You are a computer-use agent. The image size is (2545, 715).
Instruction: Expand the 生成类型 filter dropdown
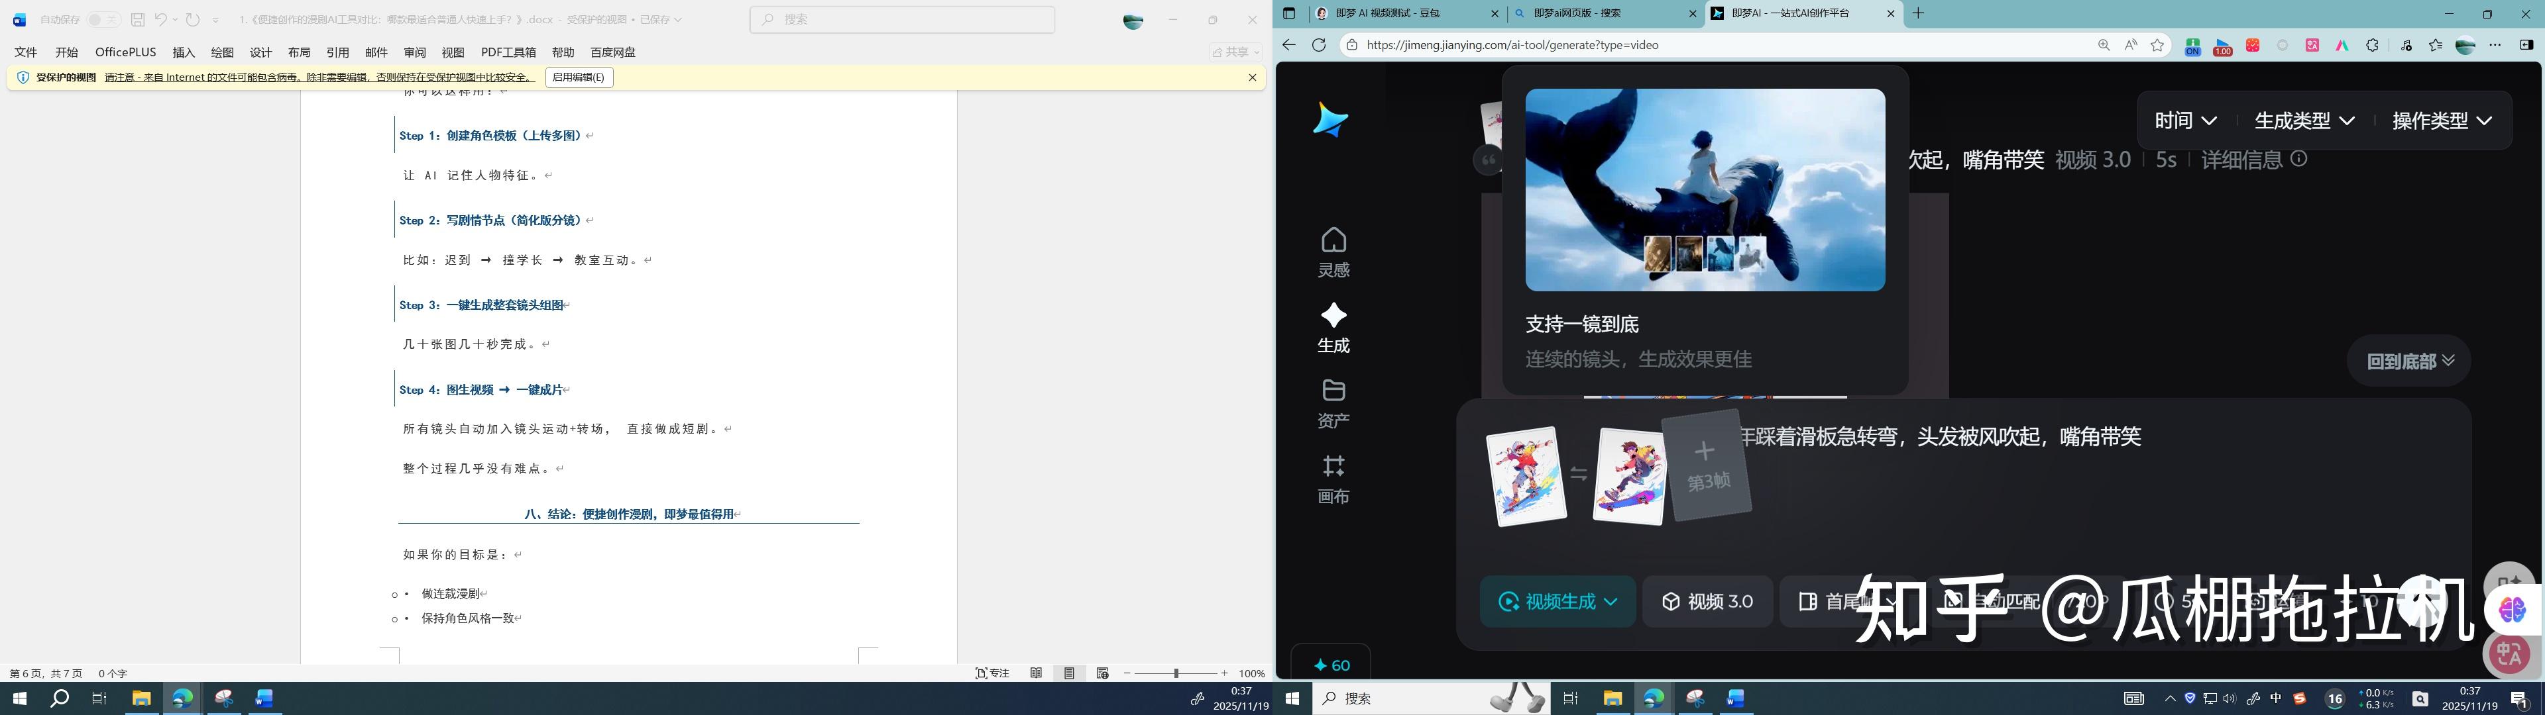click(x=2304, y=120)
